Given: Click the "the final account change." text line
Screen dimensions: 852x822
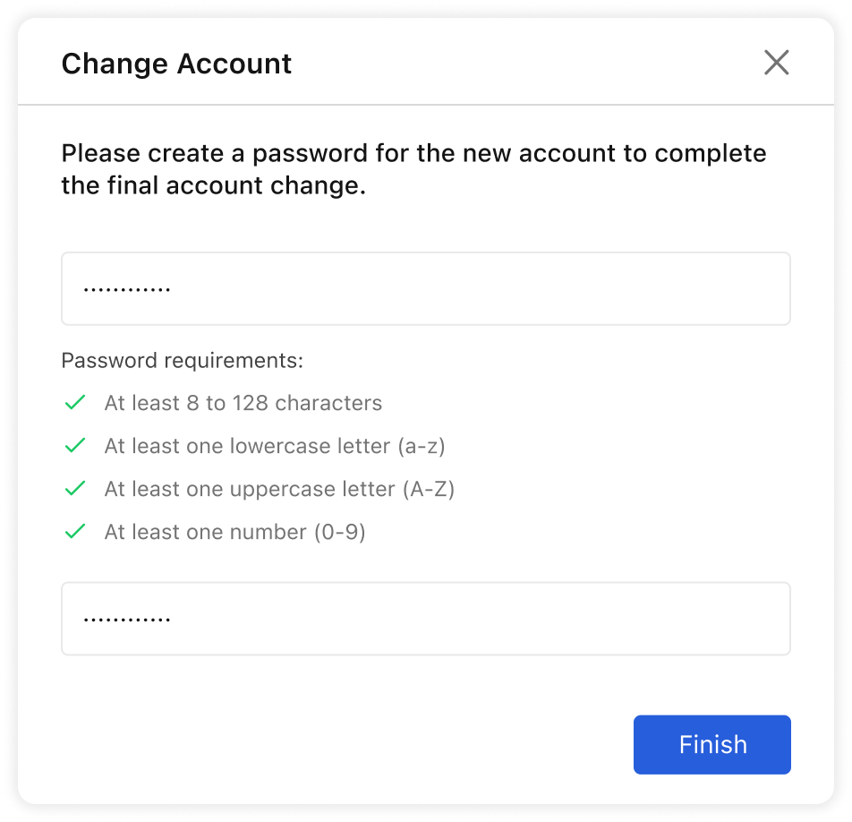Looking at the screenshot, I should [x=213, y=188].
